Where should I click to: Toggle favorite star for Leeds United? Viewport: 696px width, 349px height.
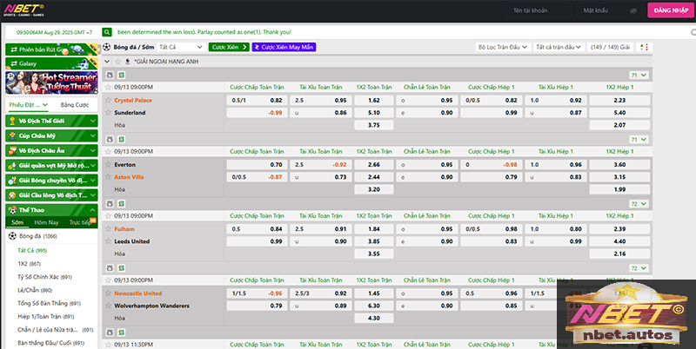pos(108,240)
